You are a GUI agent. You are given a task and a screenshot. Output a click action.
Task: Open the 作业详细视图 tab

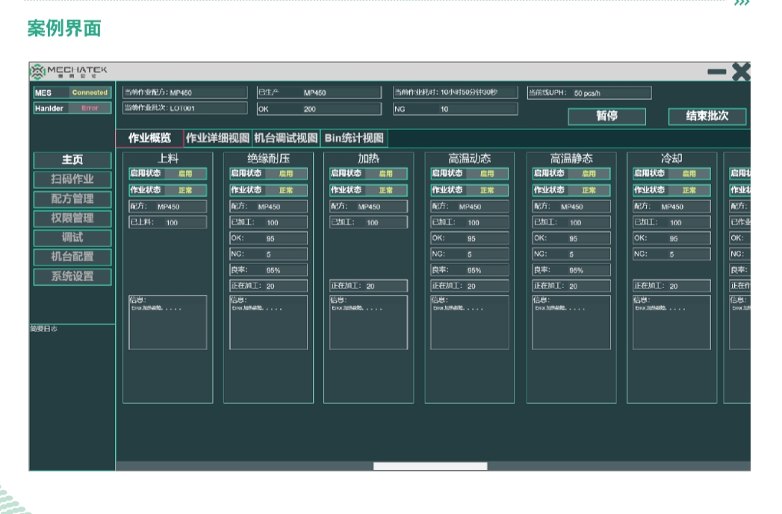pyautogui.click(x=217, y=138)
